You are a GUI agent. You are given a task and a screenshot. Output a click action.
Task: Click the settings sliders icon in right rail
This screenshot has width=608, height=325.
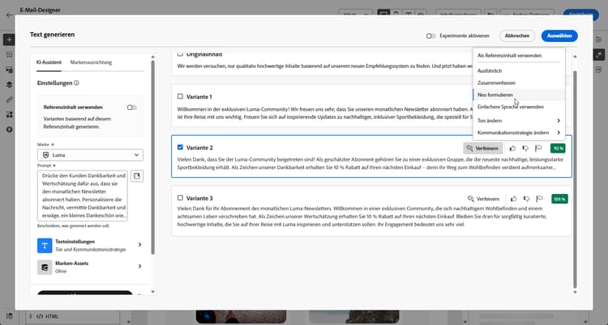[x=599, y=40]
